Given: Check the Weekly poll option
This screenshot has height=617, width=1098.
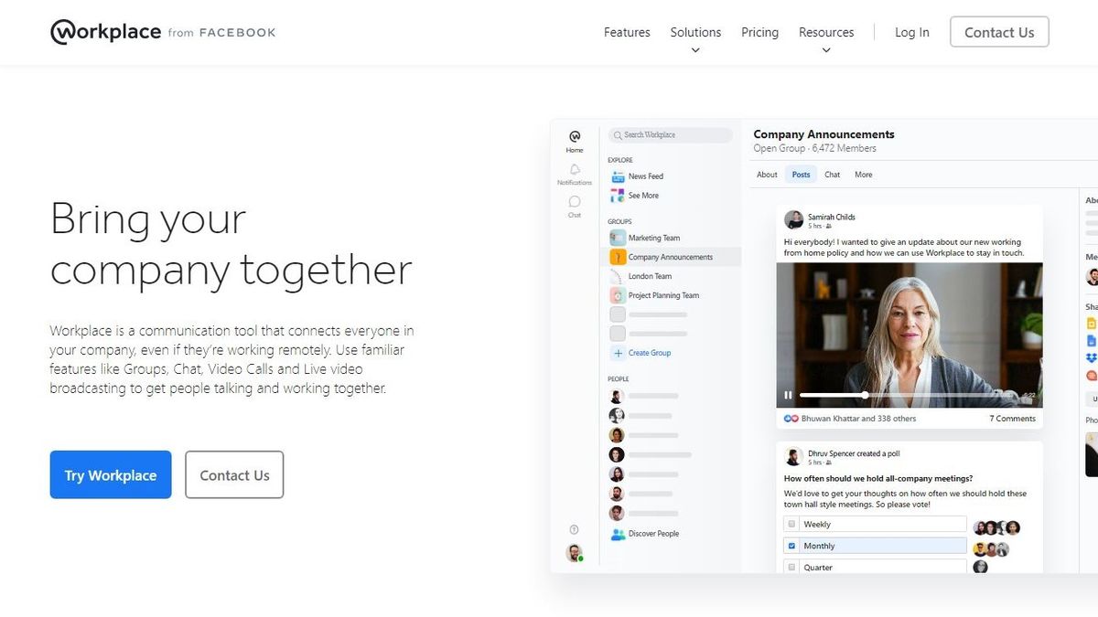Looking at the screenshot, I should tap(791, 523).
